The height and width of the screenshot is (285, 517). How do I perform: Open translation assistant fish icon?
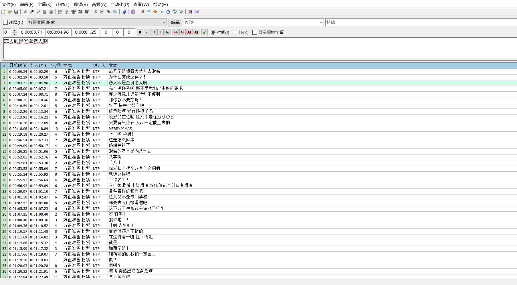coord(155,12)
